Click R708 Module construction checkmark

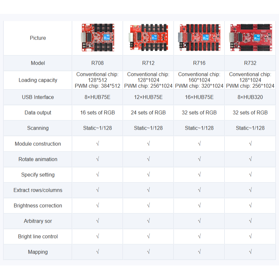97,144
